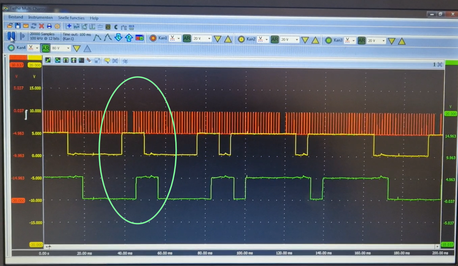
Task: Click the open file folder icon
Action: coord(10,26)
